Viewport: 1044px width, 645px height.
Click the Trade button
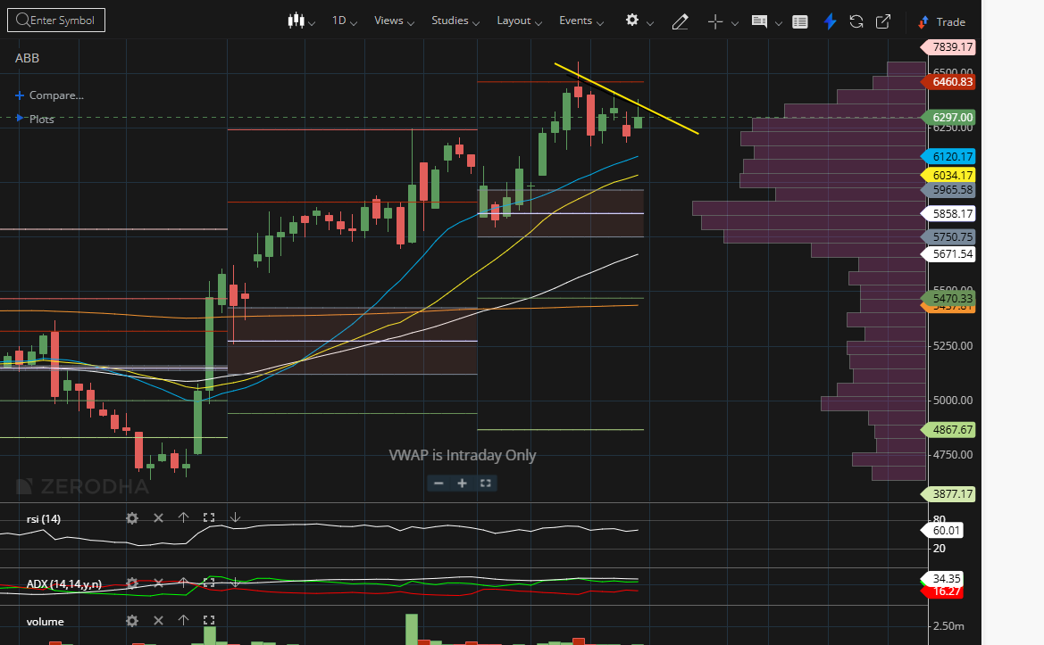941,22
